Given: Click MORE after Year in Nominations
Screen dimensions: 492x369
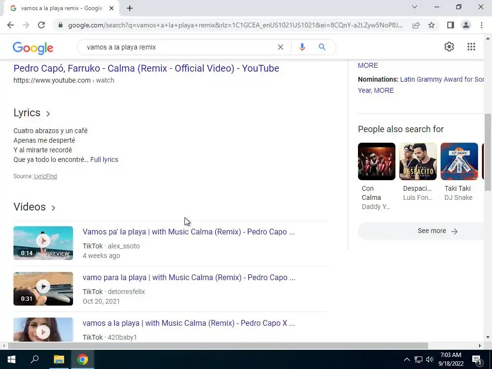Looking at the screenshot, I should [x=384, y=90].
